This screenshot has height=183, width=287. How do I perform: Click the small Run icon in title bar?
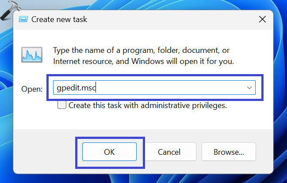click(23, 19)
